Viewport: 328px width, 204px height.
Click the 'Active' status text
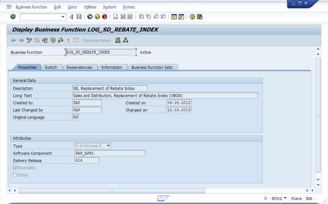145,53
